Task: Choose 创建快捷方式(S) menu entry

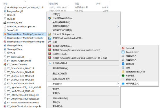Action: pos(83,98)
